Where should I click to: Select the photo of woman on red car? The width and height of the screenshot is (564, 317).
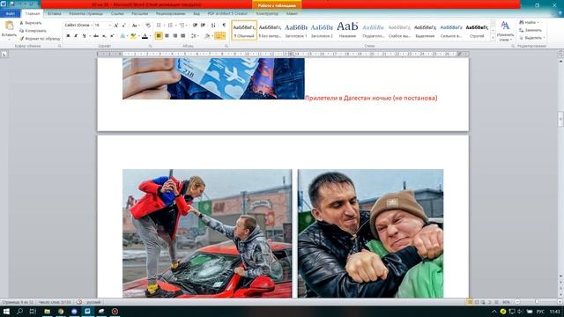click(207, 233)
